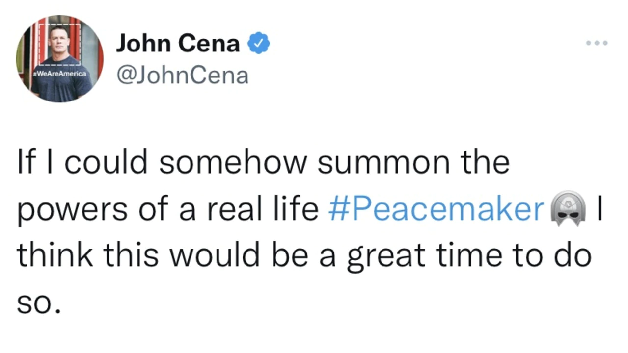Click the John Cena display name
Screen dimensions: 628x353
point(178,44)
